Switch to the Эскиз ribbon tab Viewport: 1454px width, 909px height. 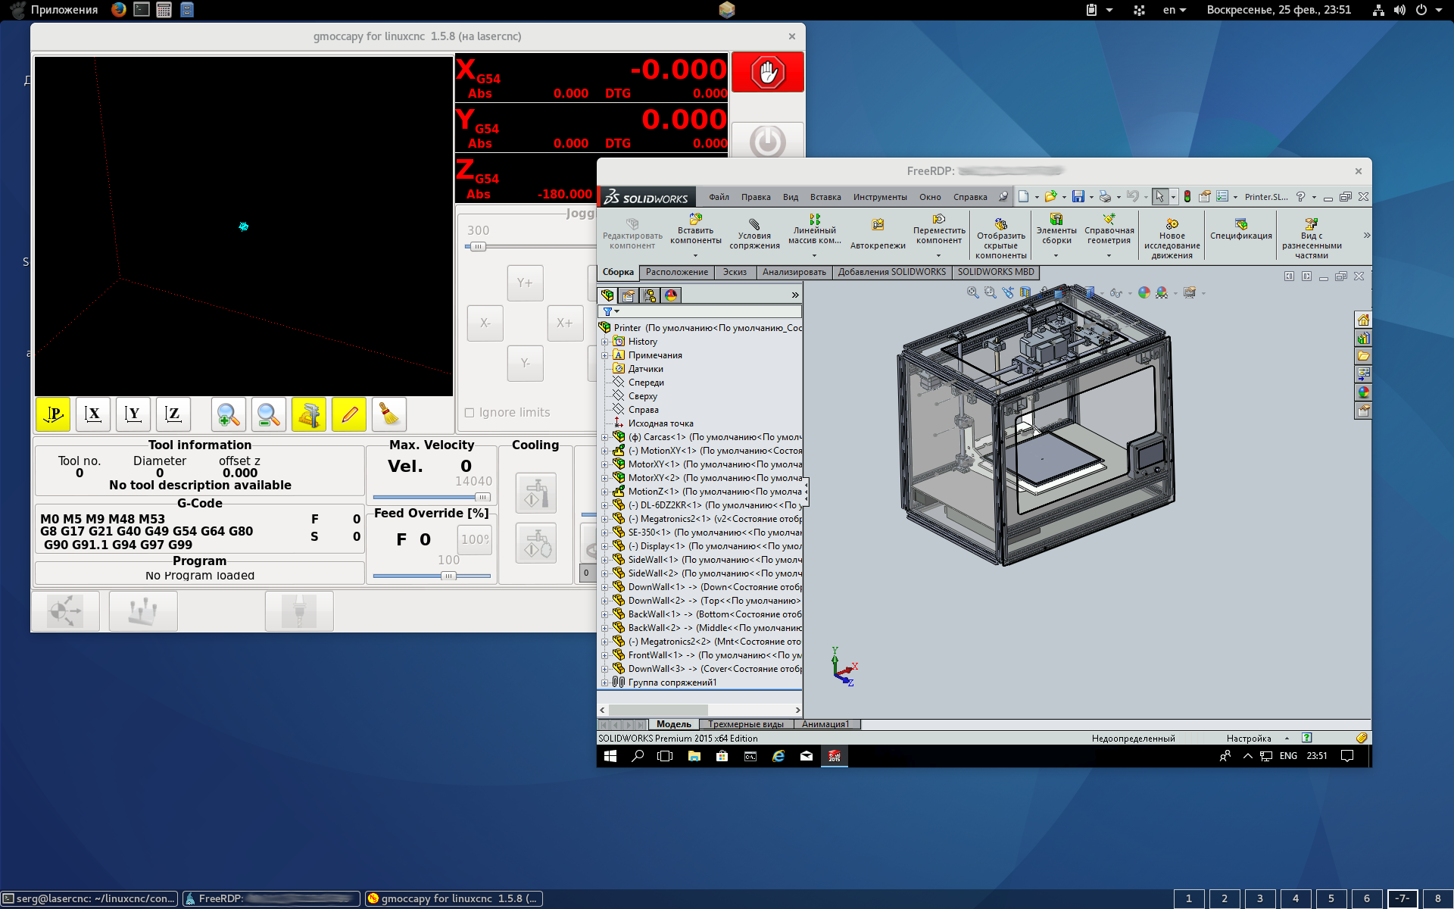(x=734, y=272)
